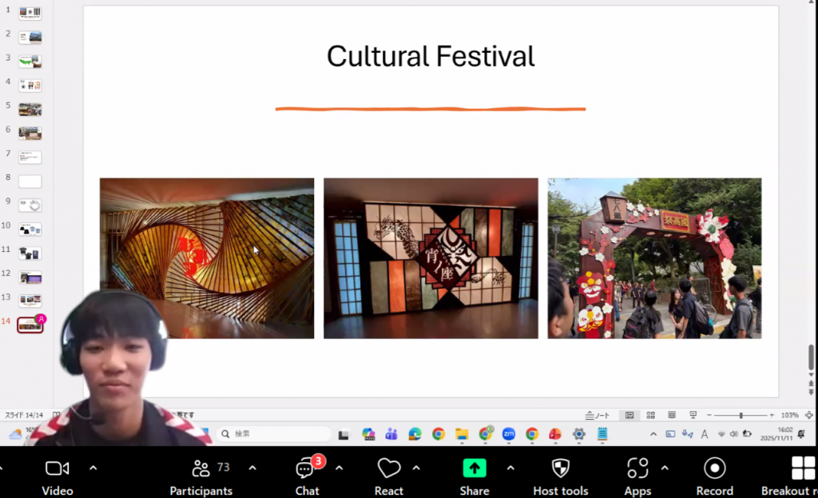Start slideshow from the status bar

(x=693, y=416)
